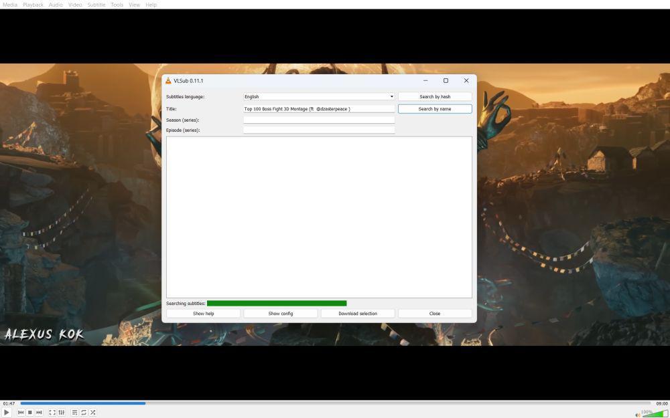Image resolution: width=670 pixels, height=418 pixels.
Task: Open the Help menu
Action: pyautogui.click(x=151, y=5)
